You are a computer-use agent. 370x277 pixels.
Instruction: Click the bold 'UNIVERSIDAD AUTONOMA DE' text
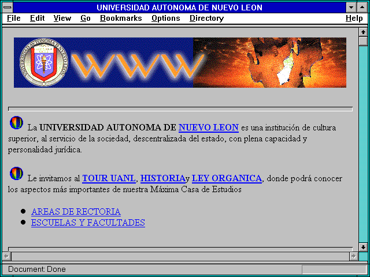108,128
